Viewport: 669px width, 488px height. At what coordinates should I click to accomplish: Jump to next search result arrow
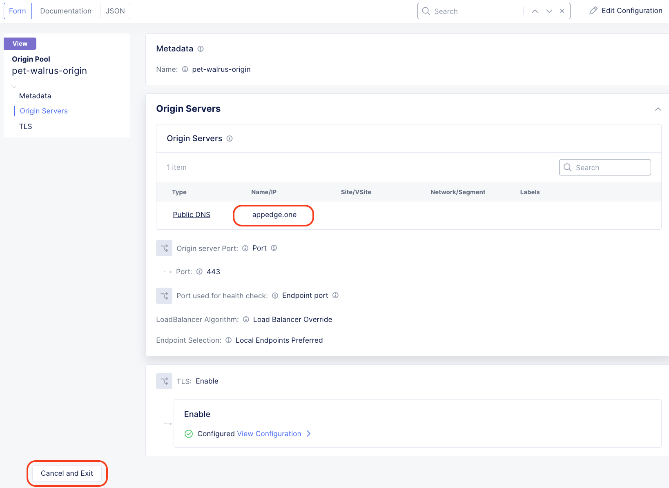tap(549, 11)
